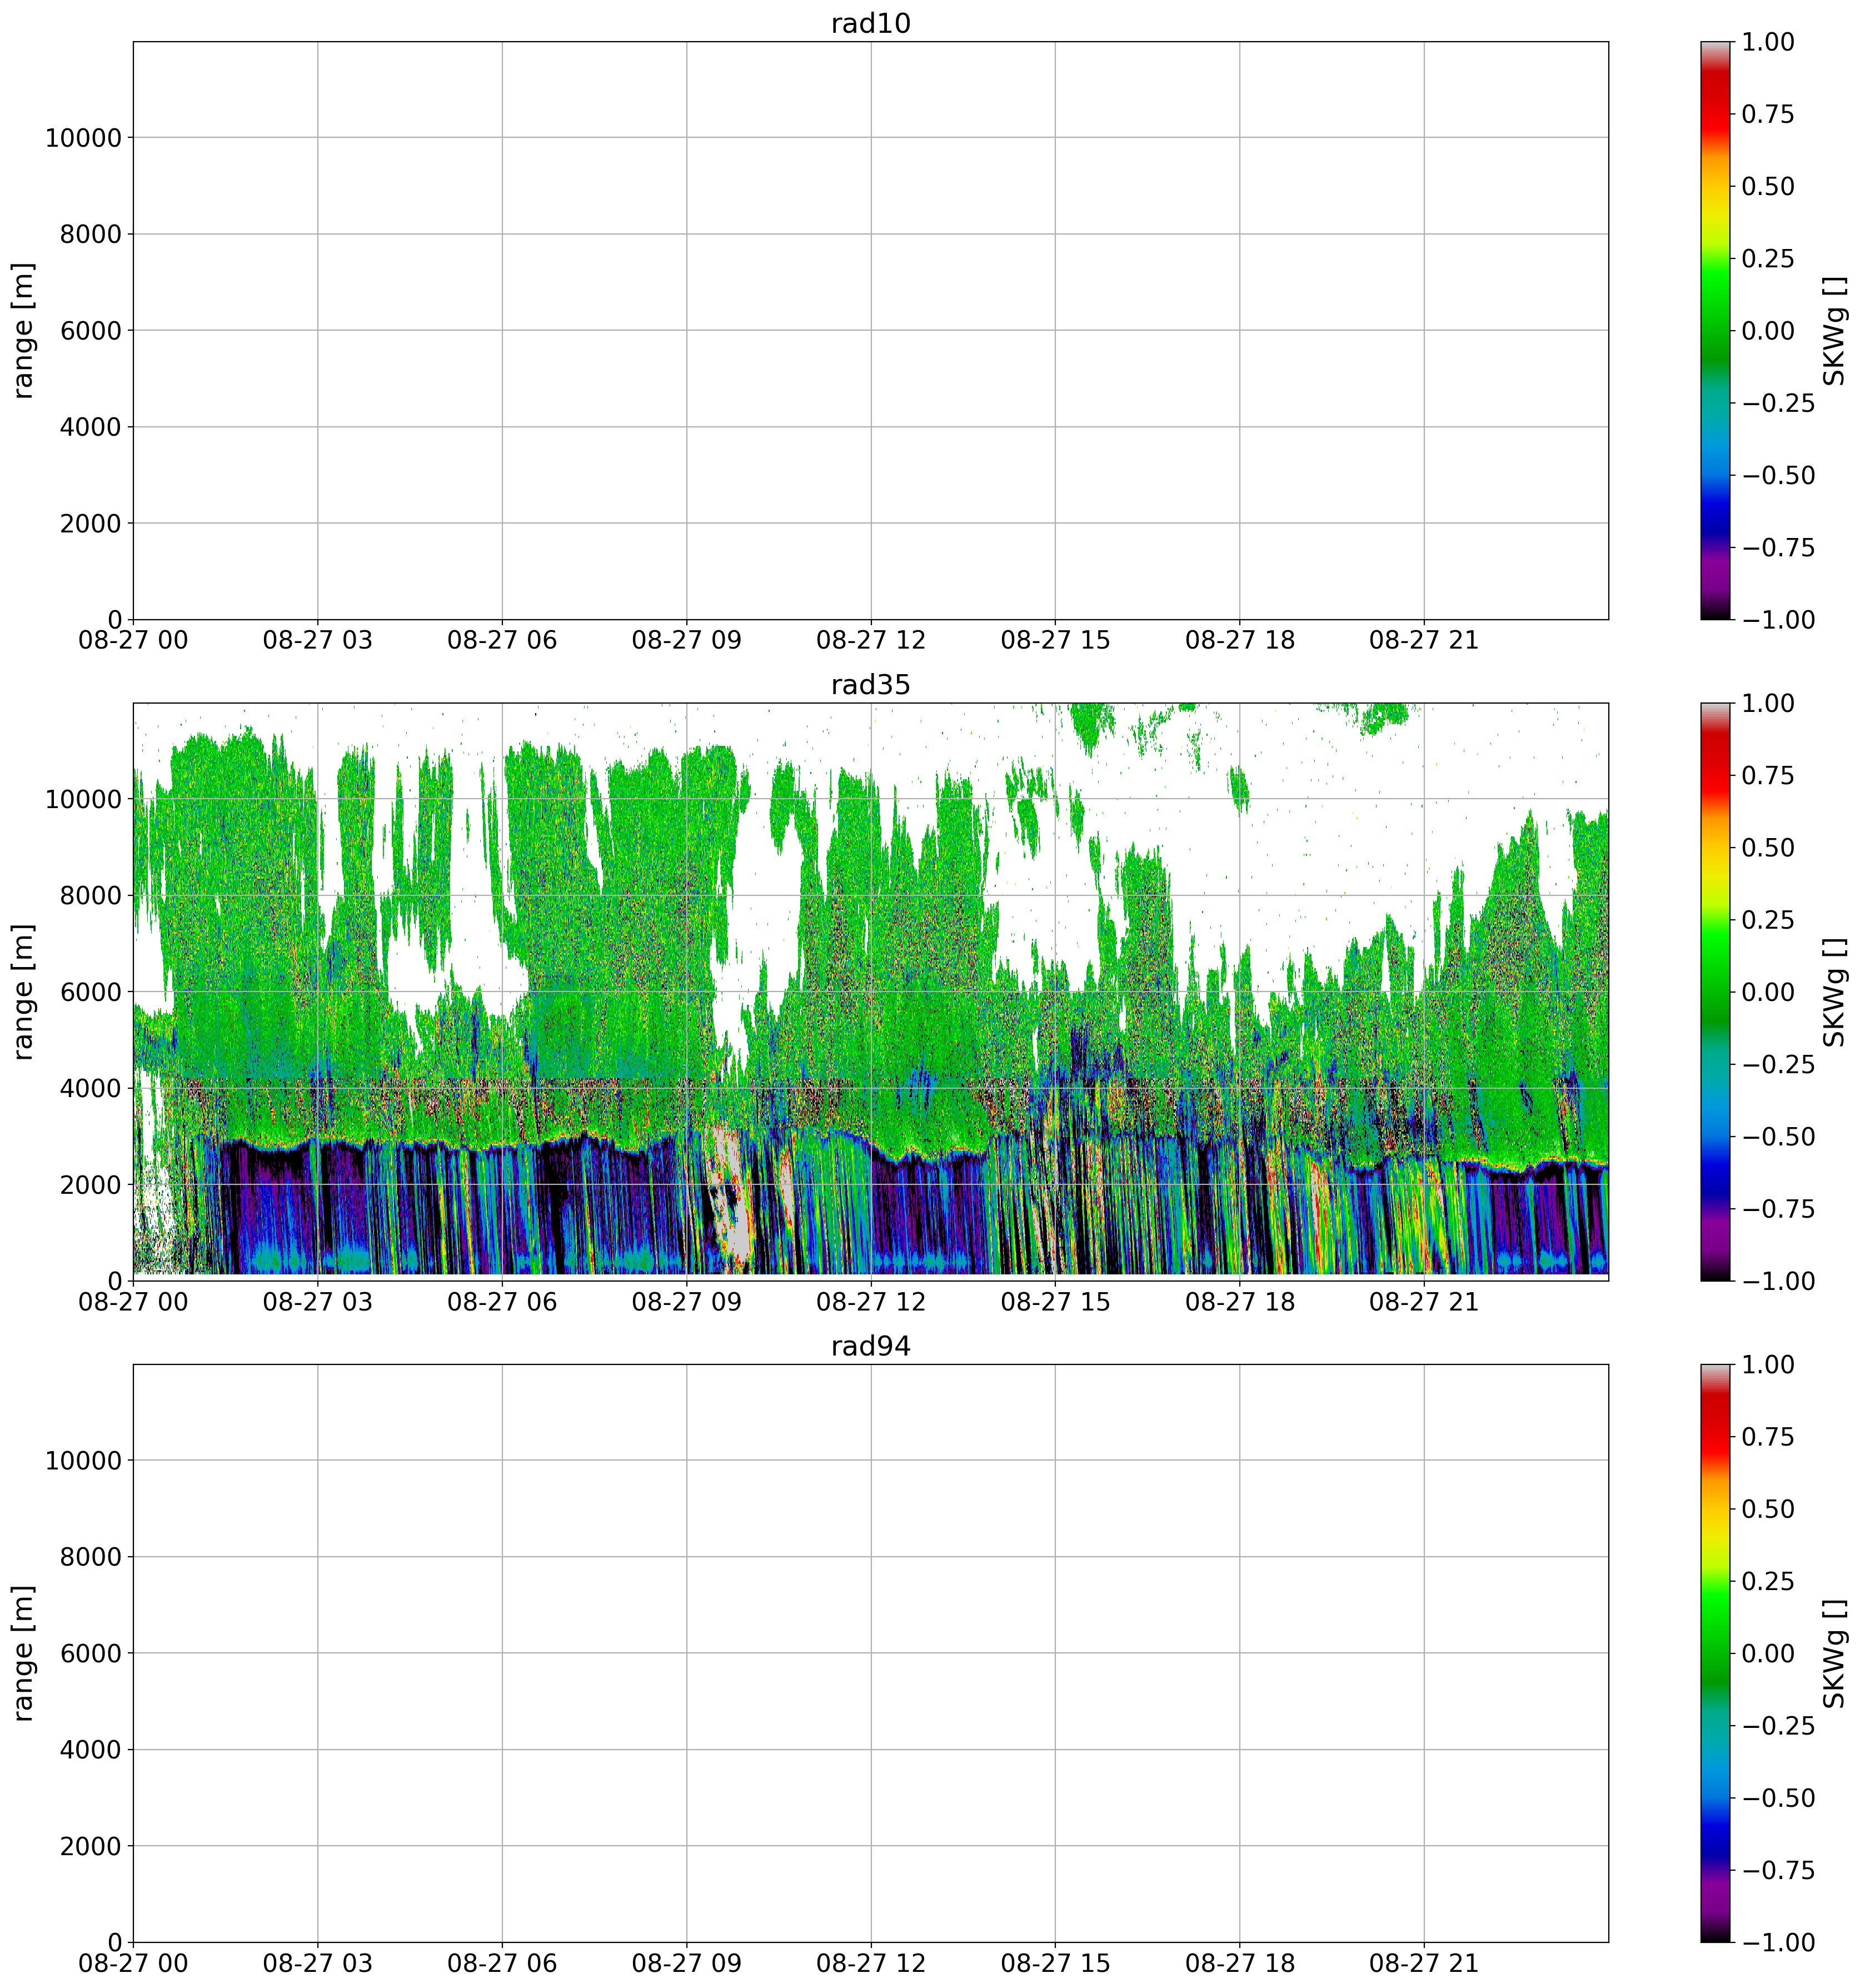Click the 10000 range tick on rad35
This screenshot has width=1860, height=1988.
[83, 800]
